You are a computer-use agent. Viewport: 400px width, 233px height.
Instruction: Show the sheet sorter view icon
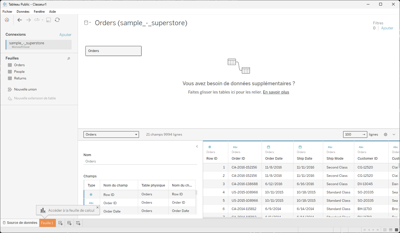pyautogui.click(x=385, y=230)
